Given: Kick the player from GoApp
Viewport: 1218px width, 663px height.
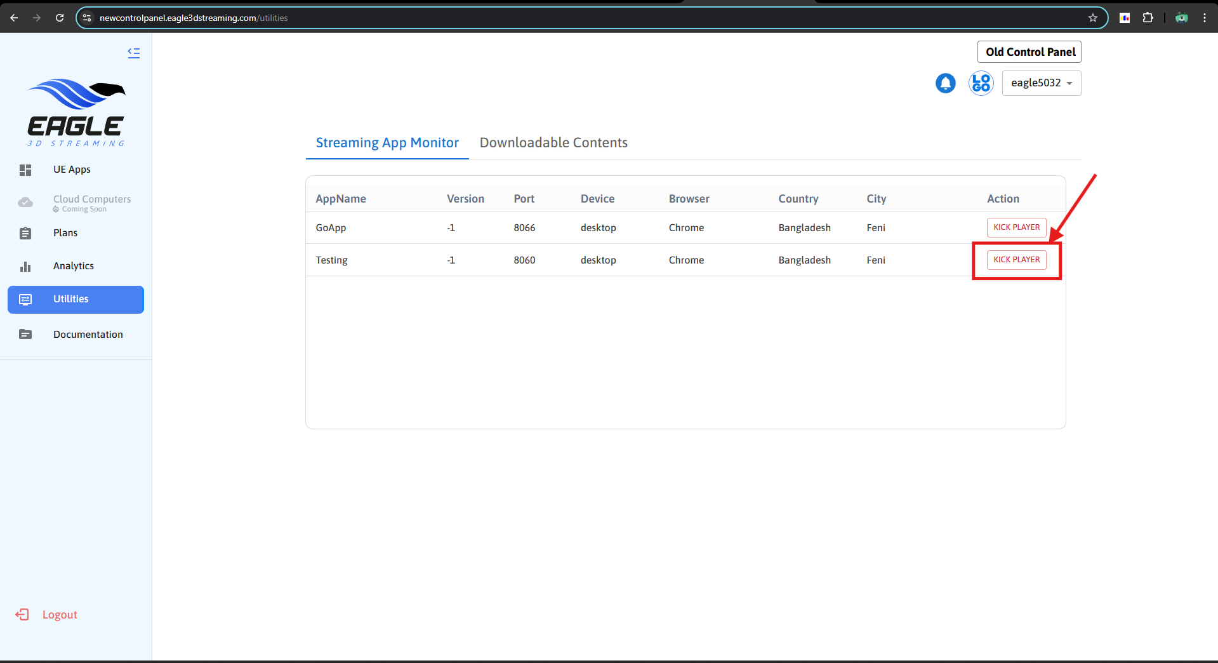Looking at the screenshot, I should point(1016,227).
